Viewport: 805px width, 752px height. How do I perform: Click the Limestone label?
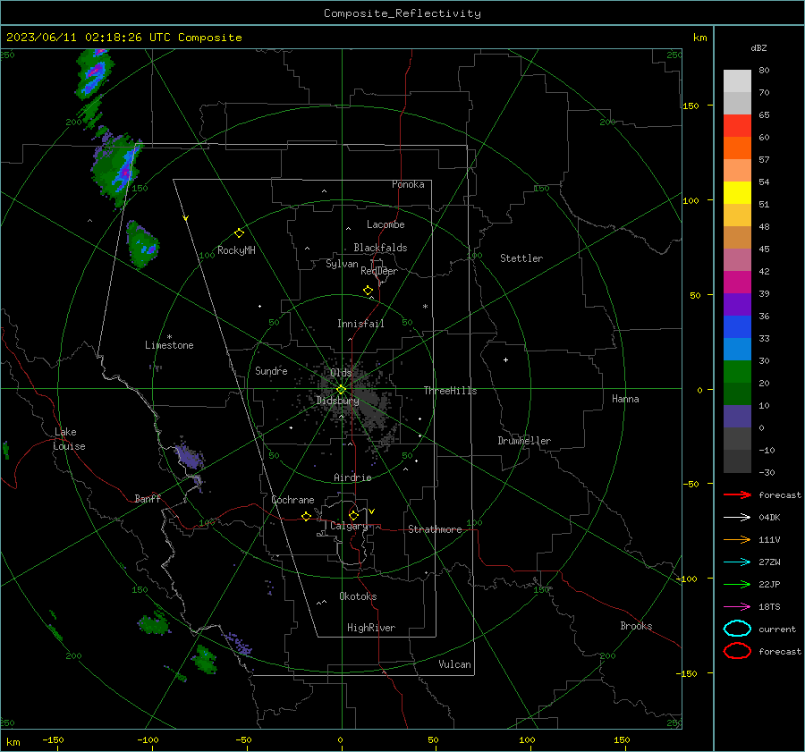169,345
